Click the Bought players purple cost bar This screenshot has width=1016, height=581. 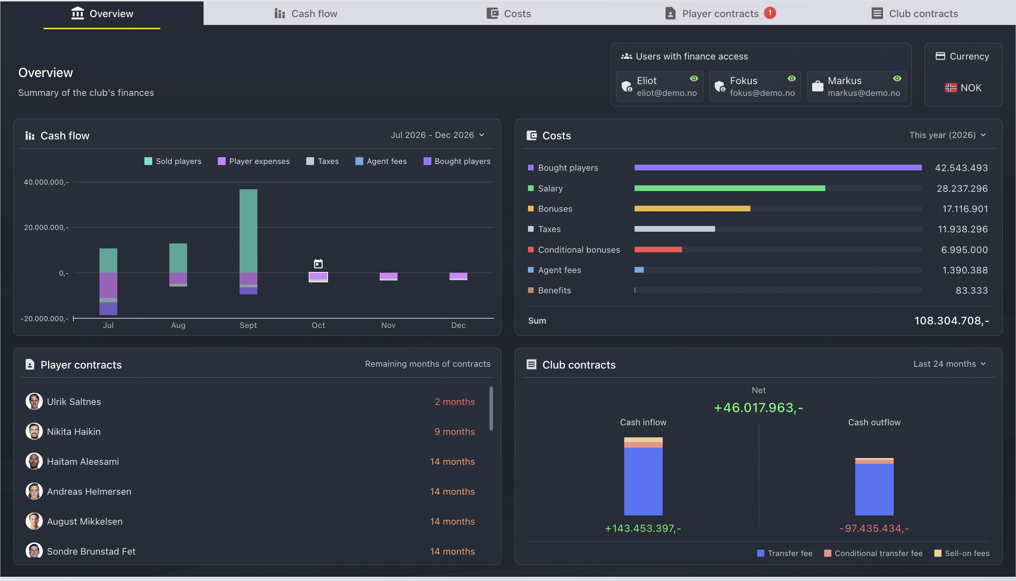778,168
